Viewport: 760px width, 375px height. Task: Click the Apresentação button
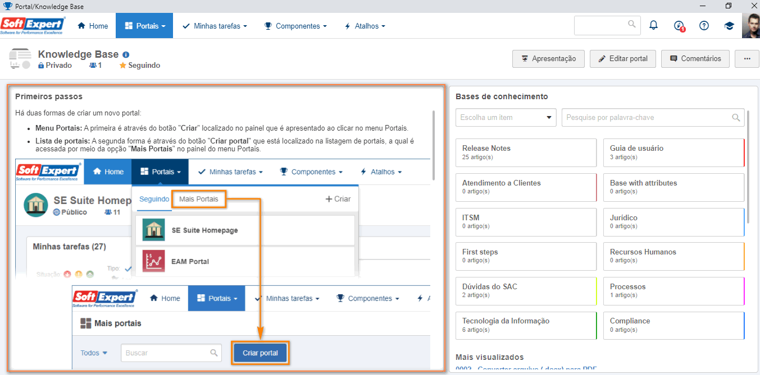548,58
